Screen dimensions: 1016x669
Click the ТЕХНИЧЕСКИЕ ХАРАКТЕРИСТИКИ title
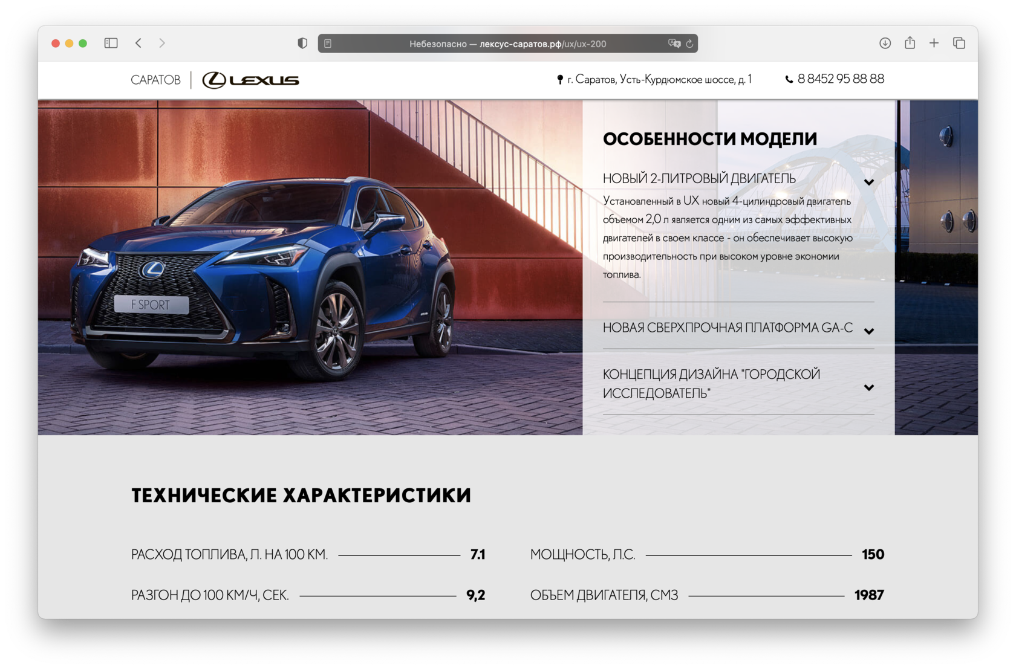pos(301,496)
